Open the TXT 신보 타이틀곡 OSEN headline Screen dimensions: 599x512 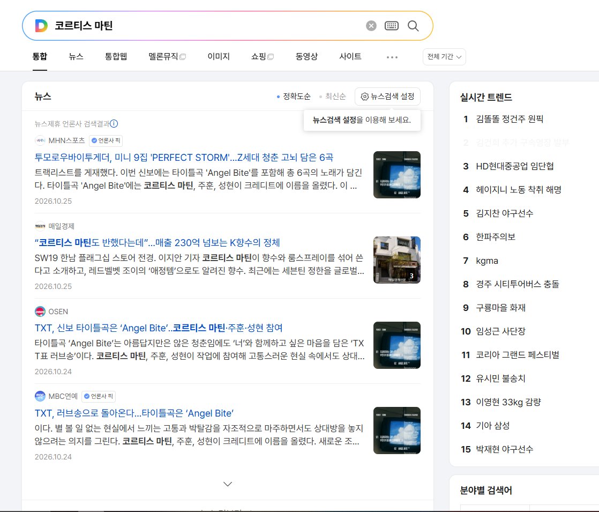coord(159,328)
